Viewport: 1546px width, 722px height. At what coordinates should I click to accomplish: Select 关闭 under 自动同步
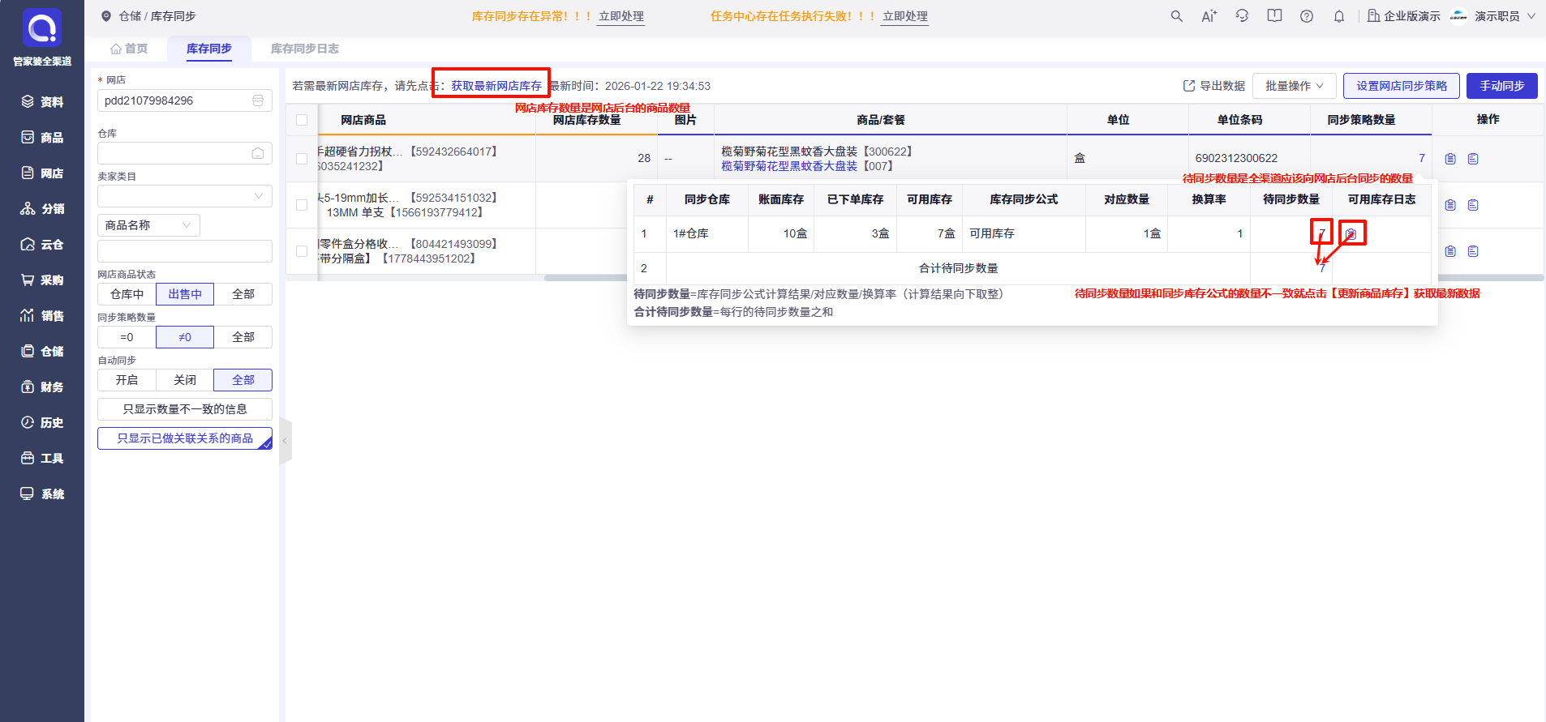point(185,380)
